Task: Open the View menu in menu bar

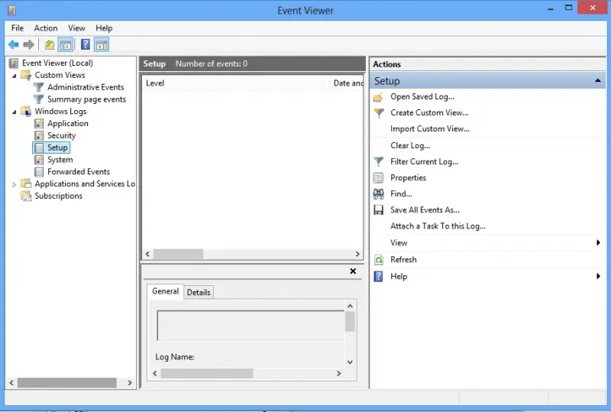Action: pyautogui.click(x=76, y=28)
